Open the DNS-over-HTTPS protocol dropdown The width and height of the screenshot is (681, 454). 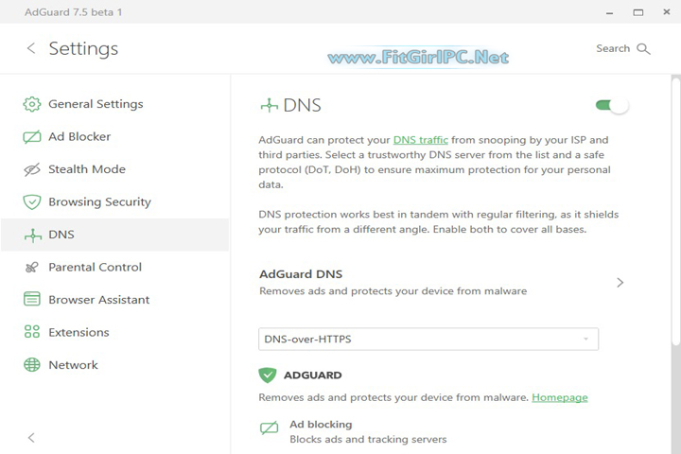pyautogui.click(x=428, y=339)
